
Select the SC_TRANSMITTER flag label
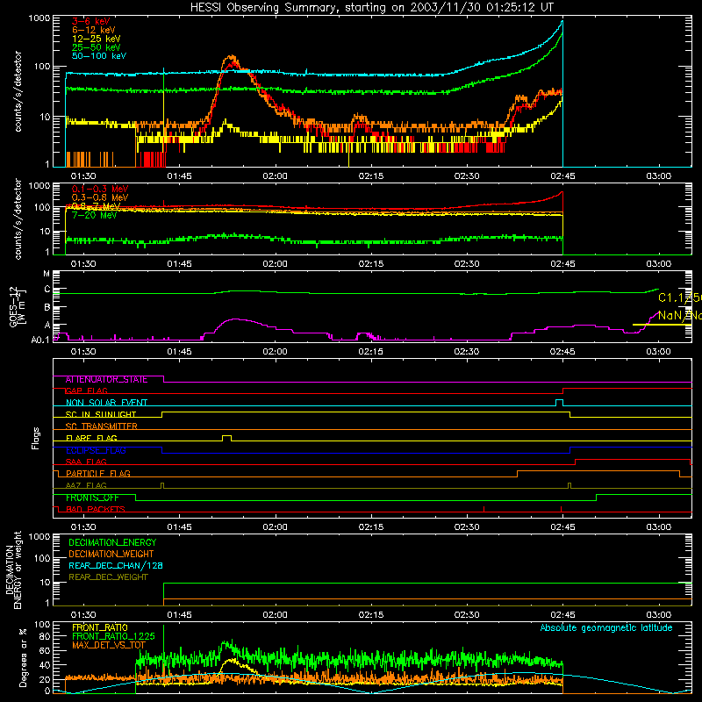pos(101,426)
